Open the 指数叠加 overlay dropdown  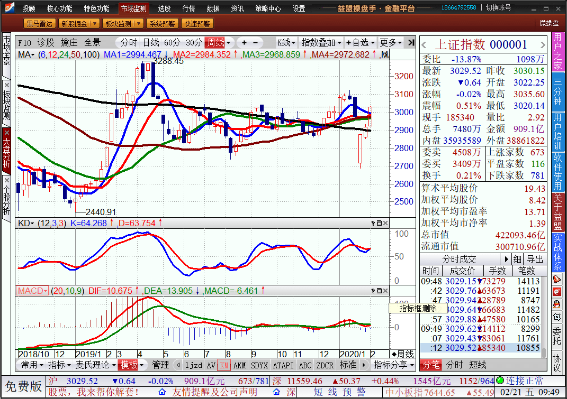click(321, 43)
